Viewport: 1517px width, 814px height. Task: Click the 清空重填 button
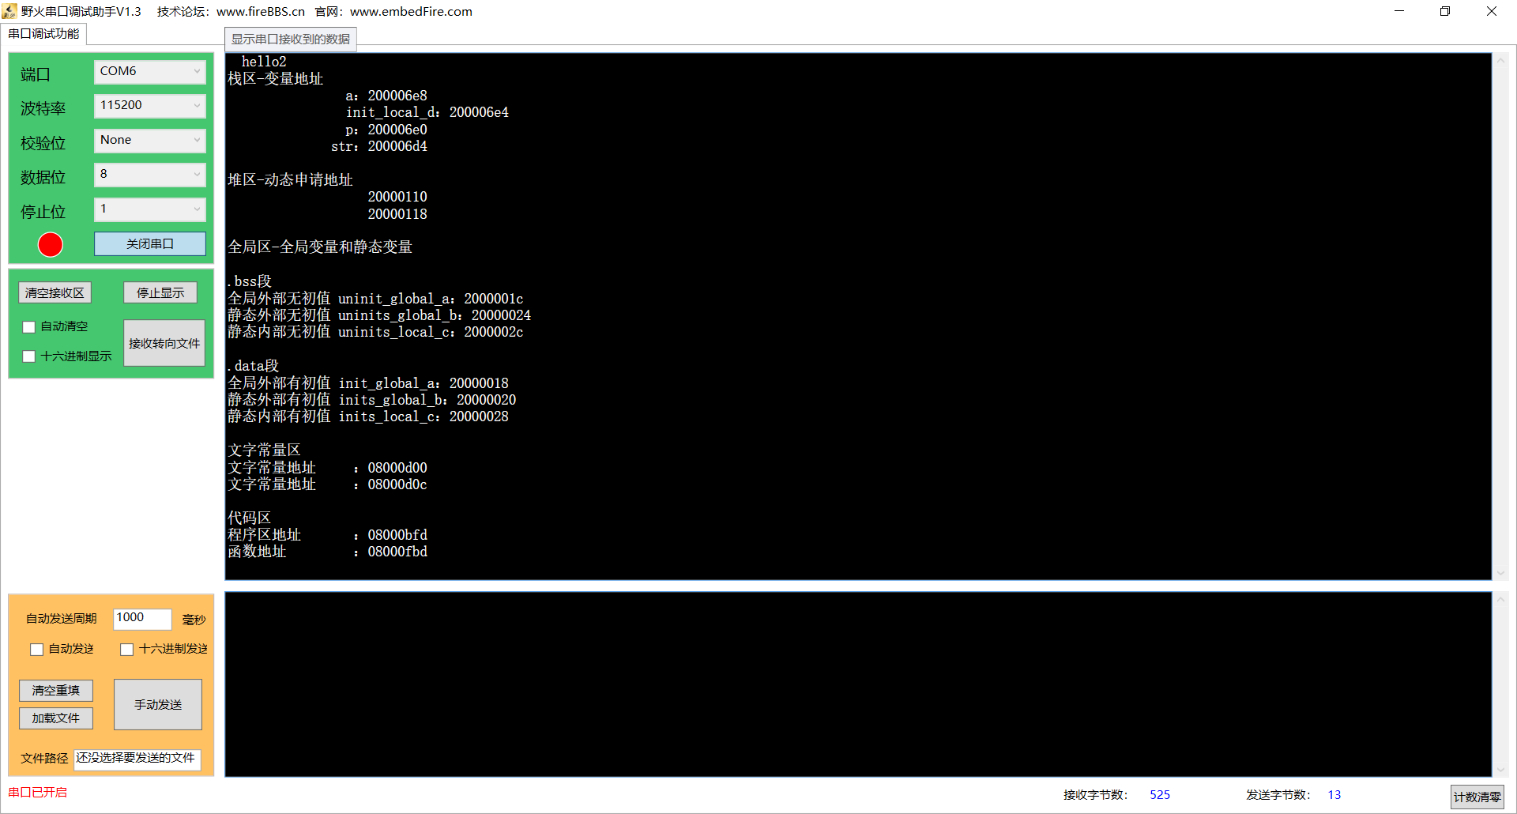click(x=56, y=691)
